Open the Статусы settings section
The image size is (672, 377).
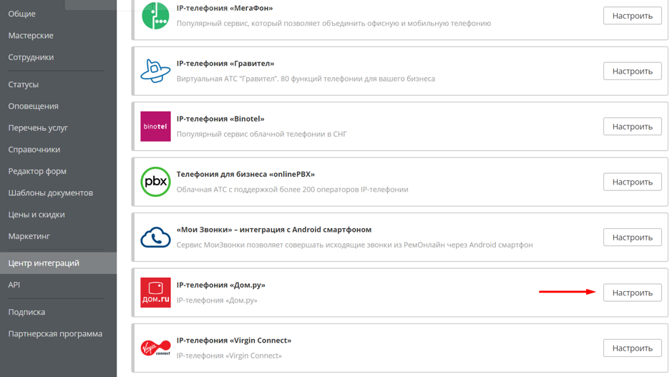24,84
